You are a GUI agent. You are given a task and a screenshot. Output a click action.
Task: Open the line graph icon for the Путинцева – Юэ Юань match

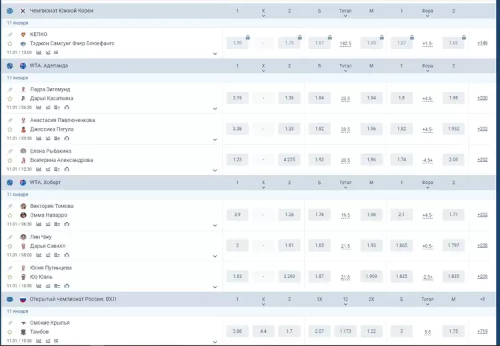[x=48, y=286]
